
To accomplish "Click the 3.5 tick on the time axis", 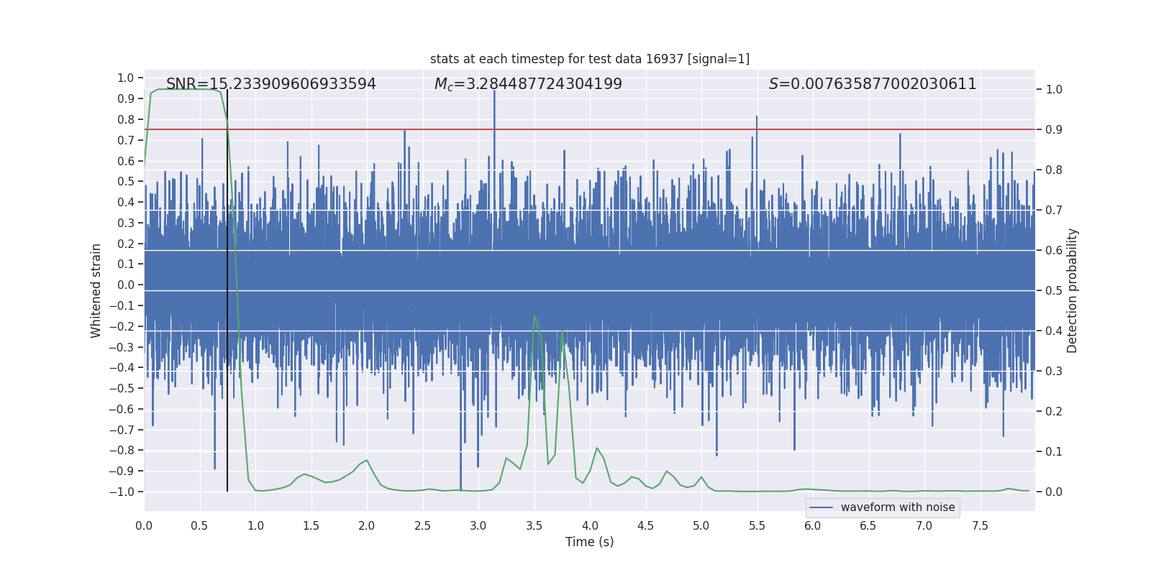I will 534,525.
